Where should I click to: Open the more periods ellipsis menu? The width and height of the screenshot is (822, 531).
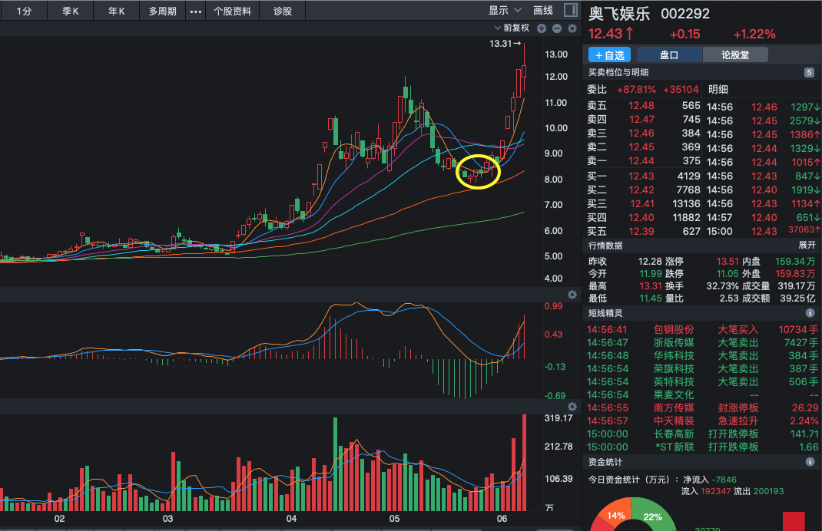(196, 11)
